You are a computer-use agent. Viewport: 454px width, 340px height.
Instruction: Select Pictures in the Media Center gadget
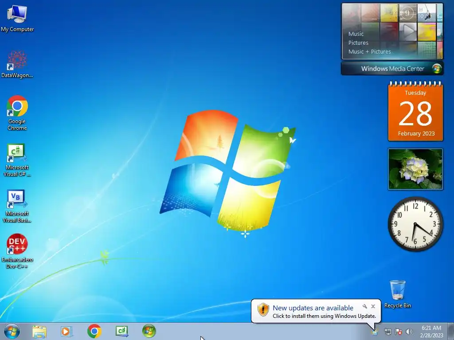(x=358, y=43)
